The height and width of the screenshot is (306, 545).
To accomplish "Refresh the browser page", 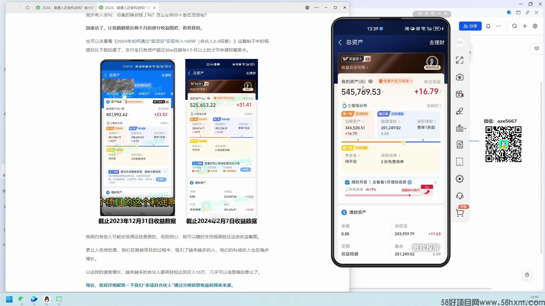I will (28, 8).
